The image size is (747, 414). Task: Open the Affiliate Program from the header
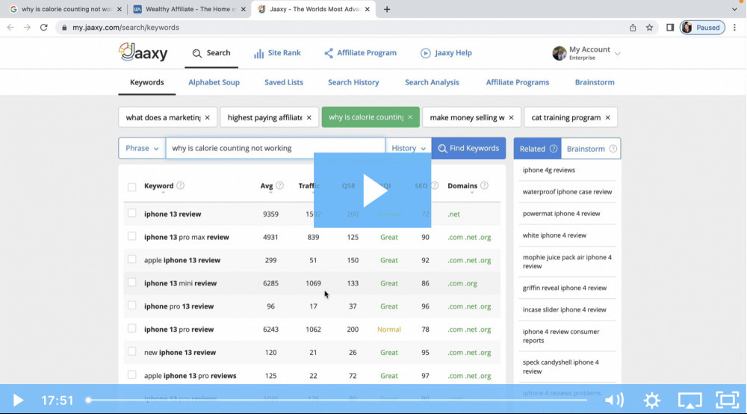point(360,53)
